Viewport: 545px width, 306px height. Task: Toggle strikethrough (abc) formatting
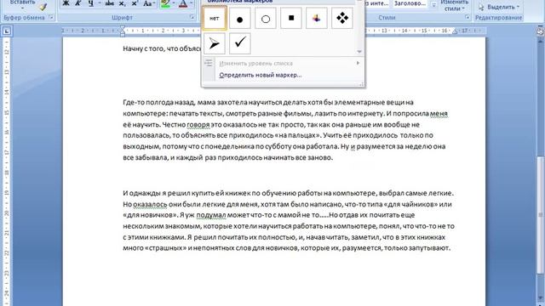pos(110,3)
